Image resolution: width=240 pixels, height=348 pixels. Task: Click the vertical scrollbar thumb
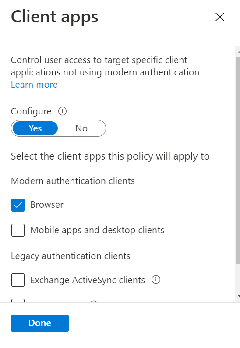237,160
